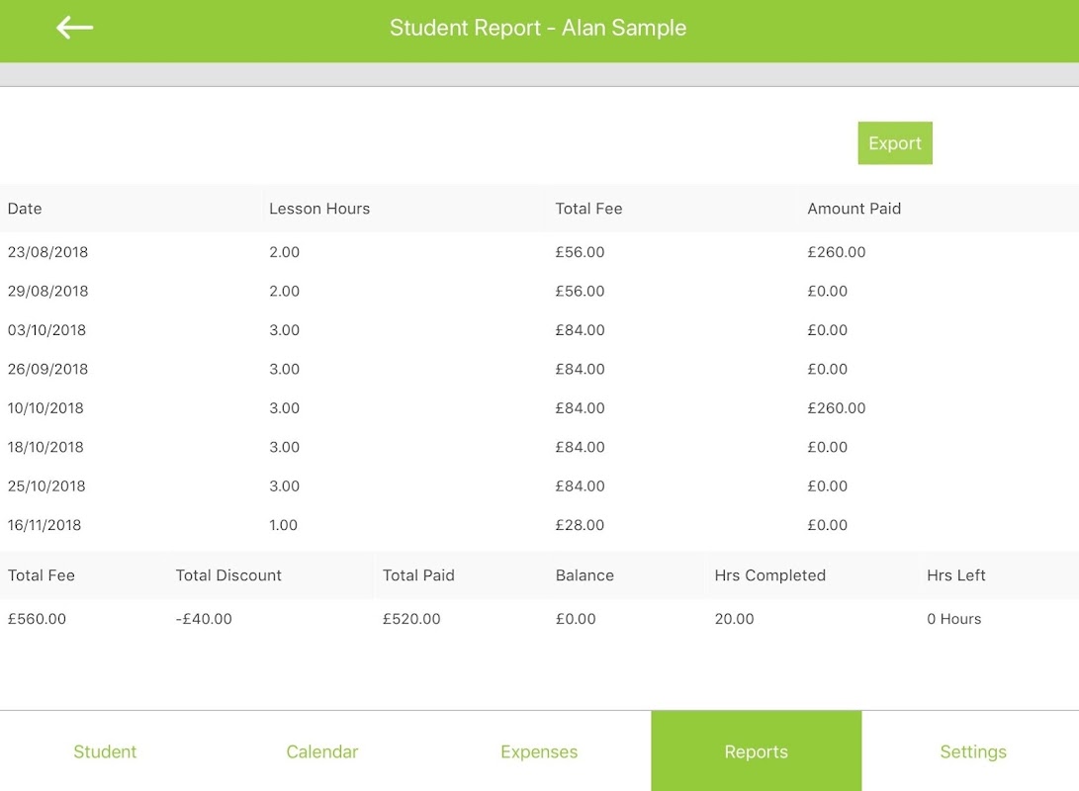Click the £560.00 total fee value
Screen dimensions: 1079x791
[37, 619]
